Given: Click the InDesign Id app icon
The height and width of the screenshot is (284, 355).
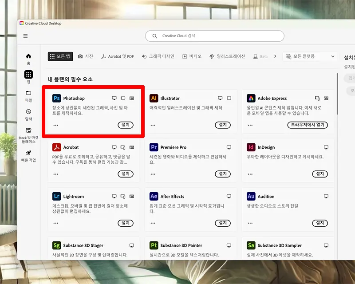Looking at the screenshot, I should (x=251, y=147).
